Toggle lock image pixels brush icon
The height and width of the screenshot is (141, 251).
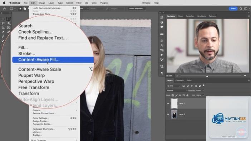(176, 95)
